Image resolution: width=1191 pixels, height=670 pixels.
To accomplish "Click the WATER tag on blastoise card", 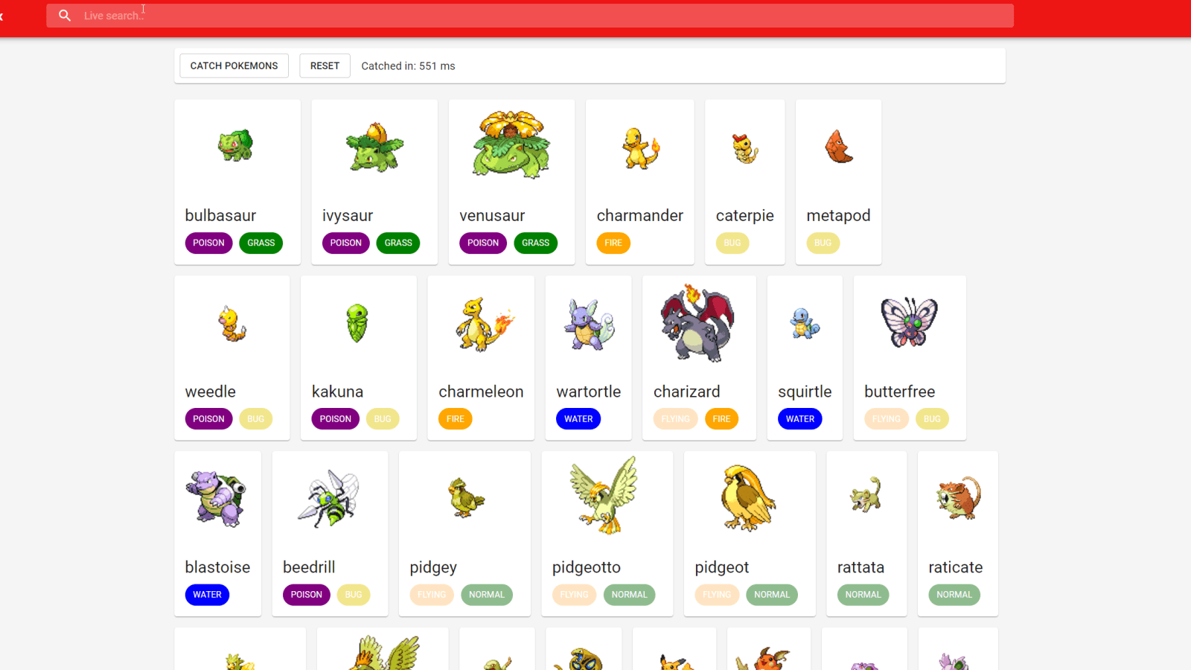I will tap(207, 595).
